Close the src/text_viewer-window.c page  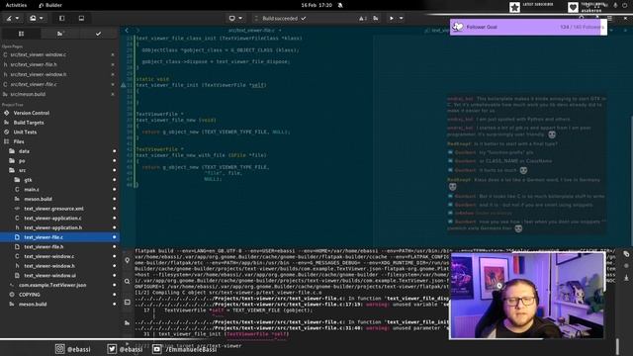[x=113, y=54]
